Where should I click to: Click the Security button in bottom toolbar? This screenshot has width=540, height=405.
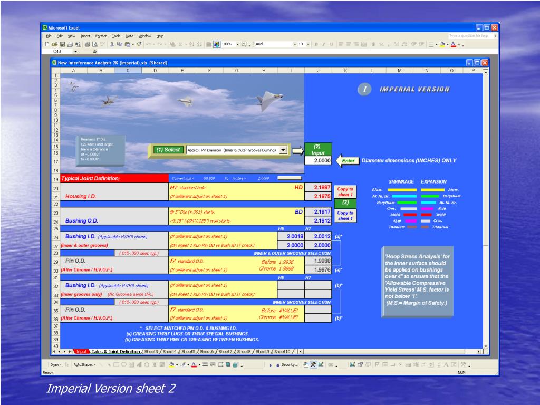pos(290,364)
